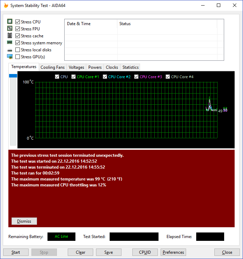Open Preferences
Viewport: 243px width, 259px height.
point(173,252)
